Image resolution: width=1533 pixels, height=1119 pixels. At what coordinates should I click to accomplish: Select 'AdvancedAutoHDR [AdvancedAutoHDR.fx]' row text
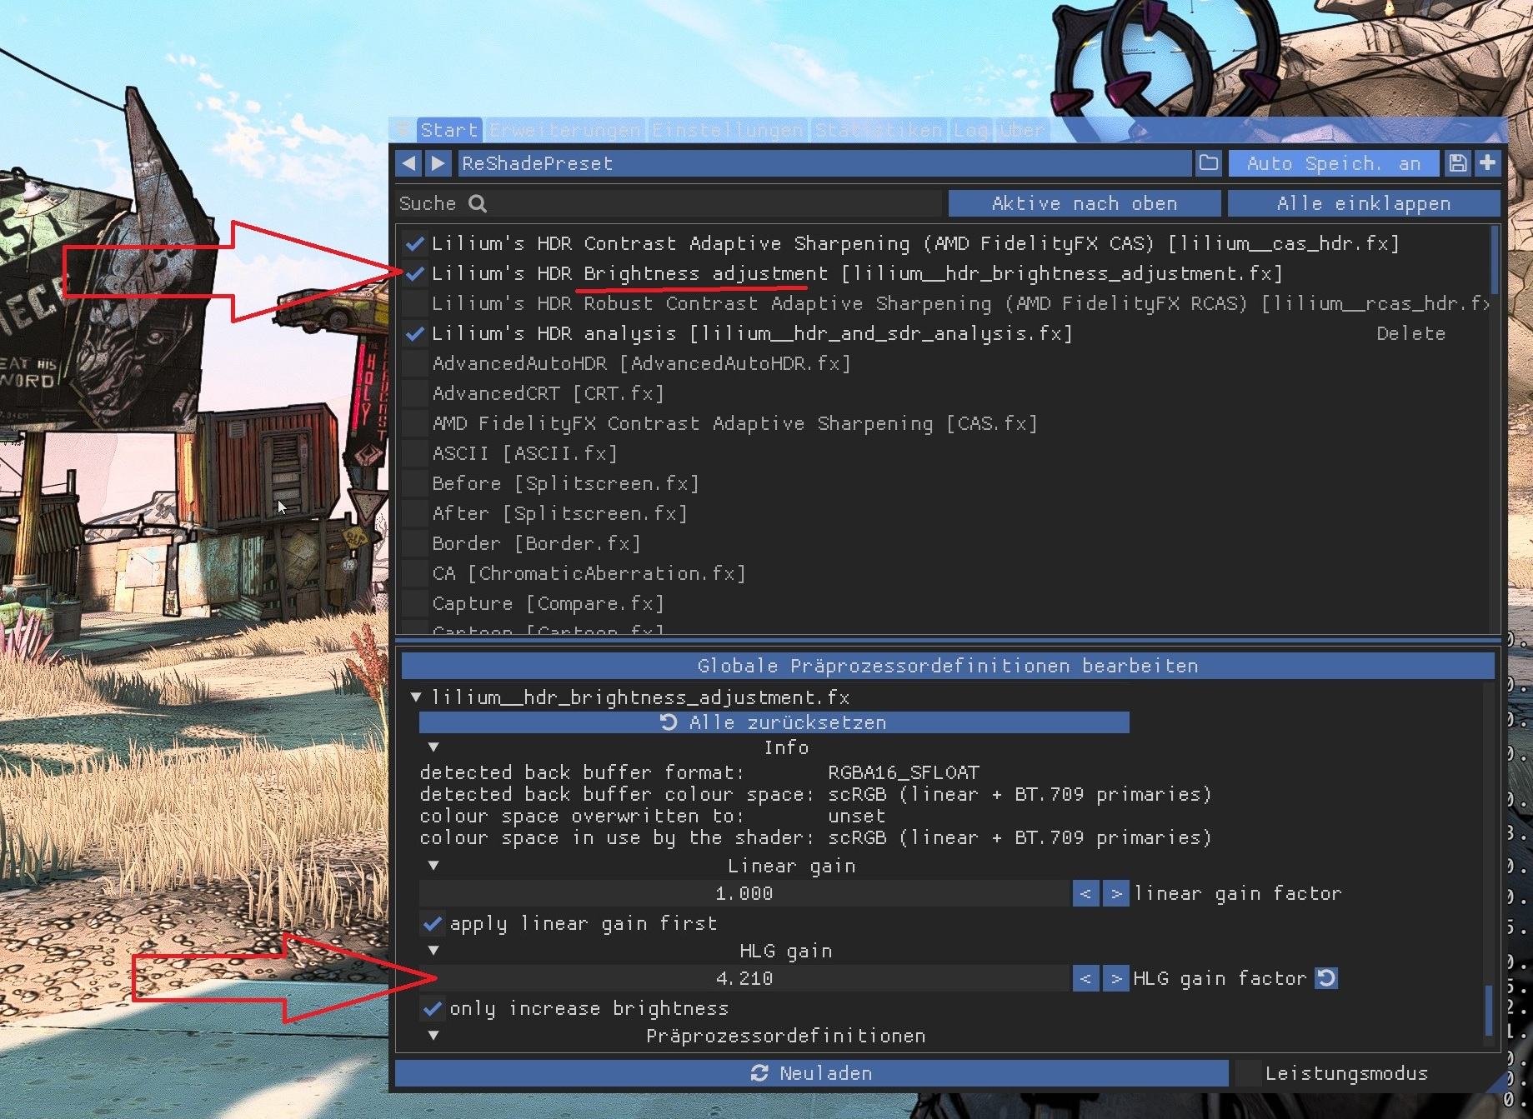641,363
